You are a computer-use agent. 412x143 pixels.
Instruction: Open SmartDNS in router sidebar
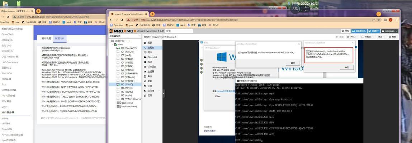point(8,51)
